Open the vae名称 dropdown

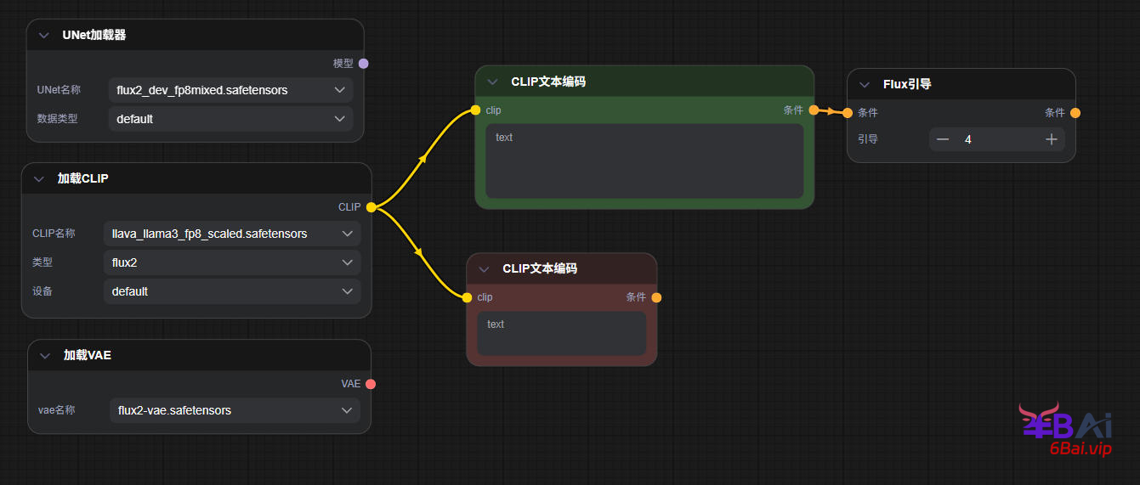pyautogui.click(x=235, y=410)
